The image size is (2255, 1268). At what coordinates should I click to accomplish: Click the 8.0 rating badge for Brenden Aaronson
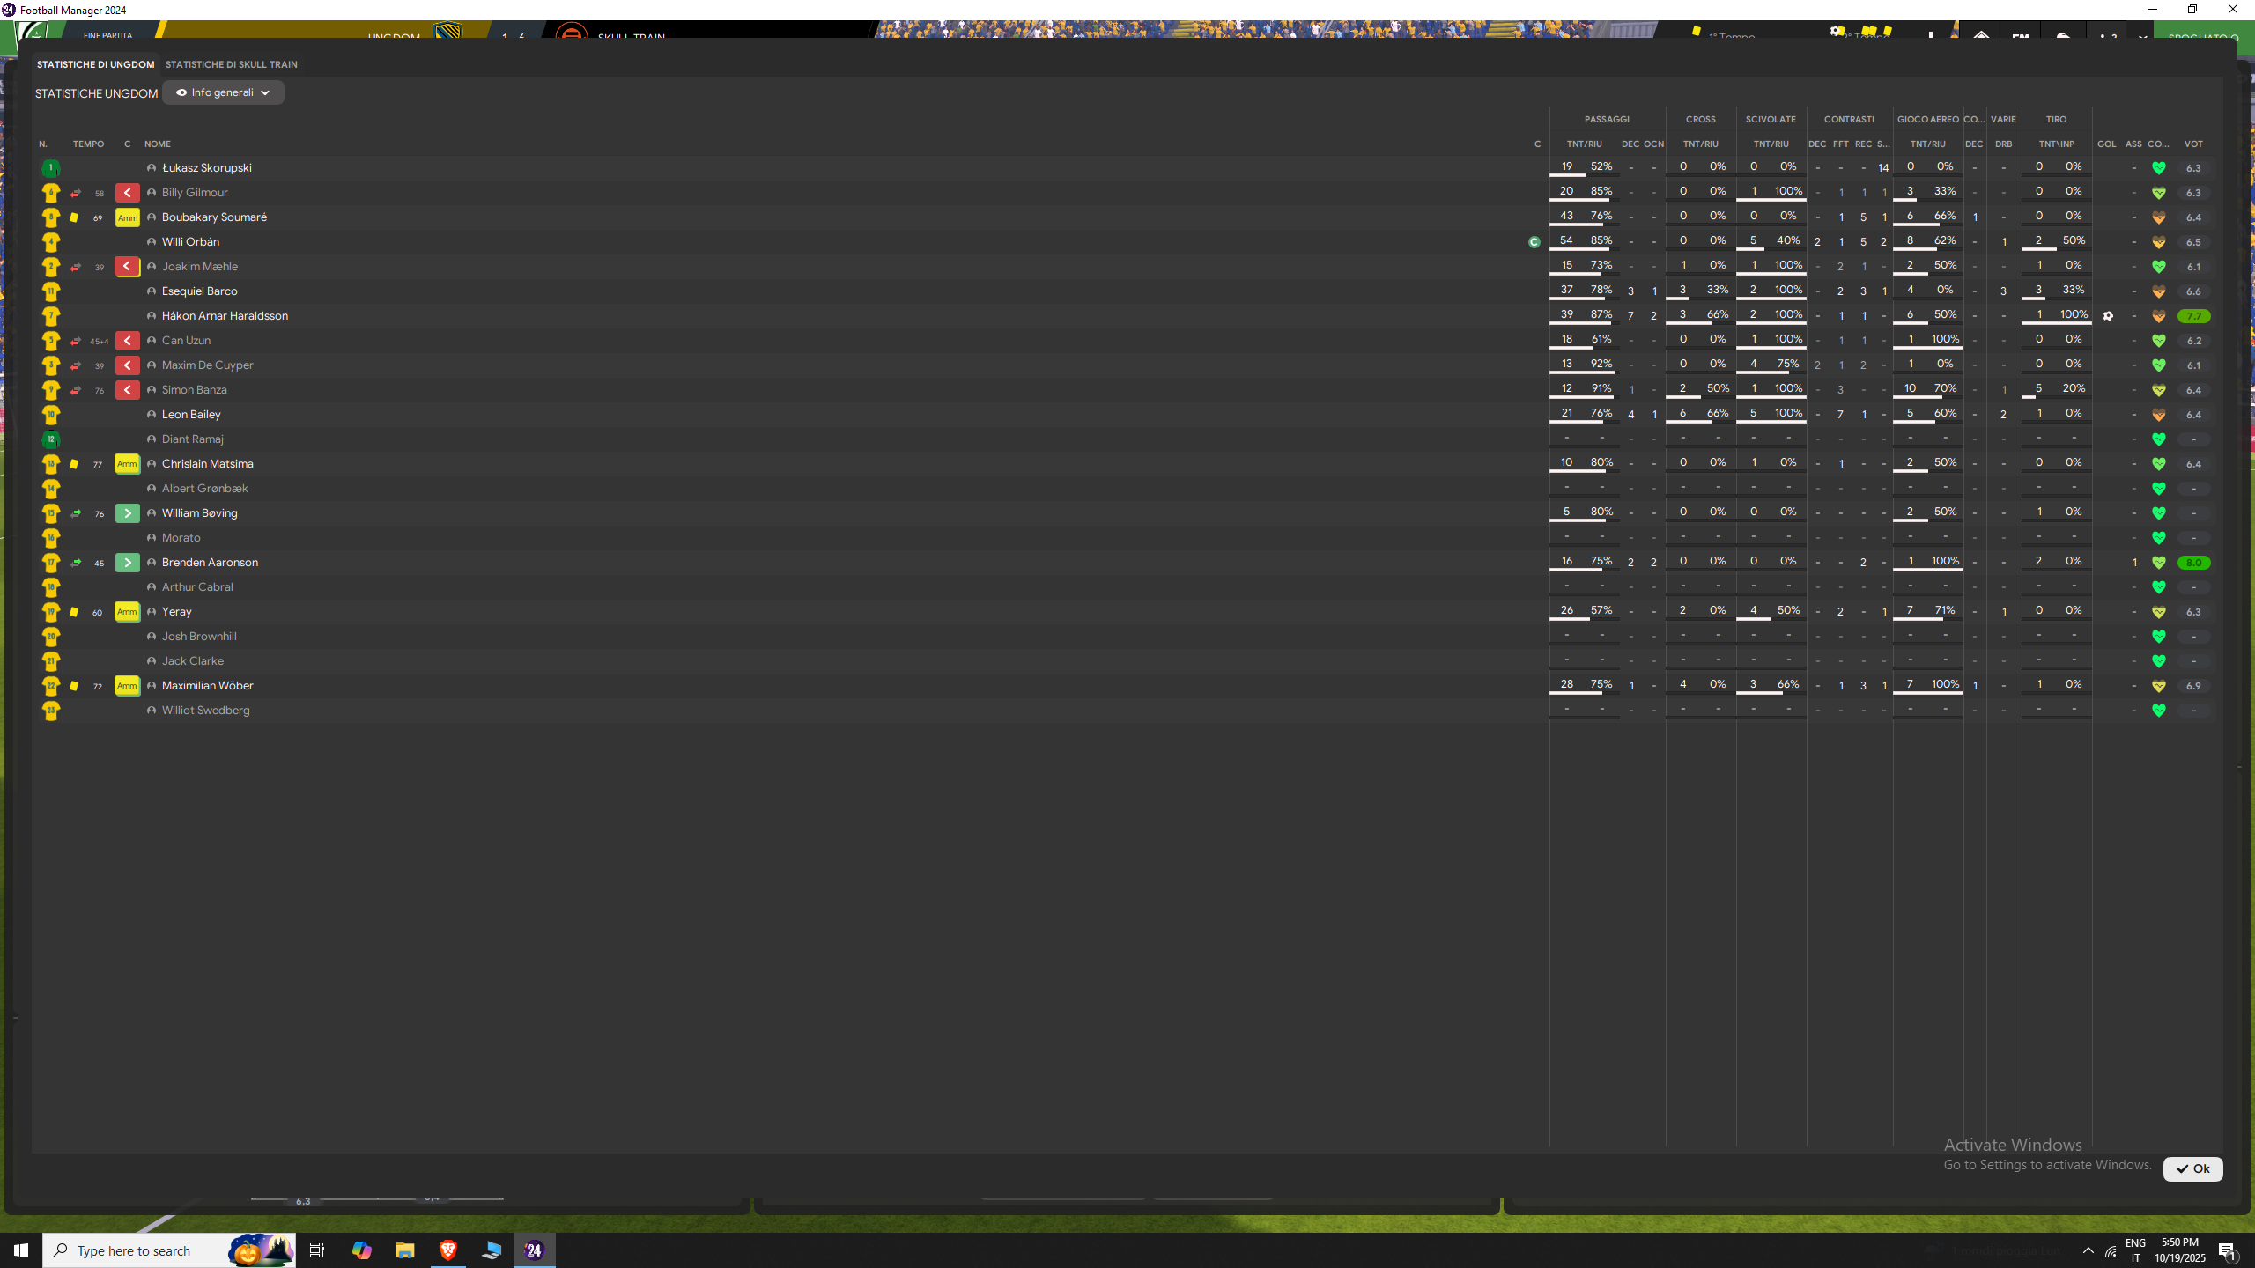(2193, 563)
